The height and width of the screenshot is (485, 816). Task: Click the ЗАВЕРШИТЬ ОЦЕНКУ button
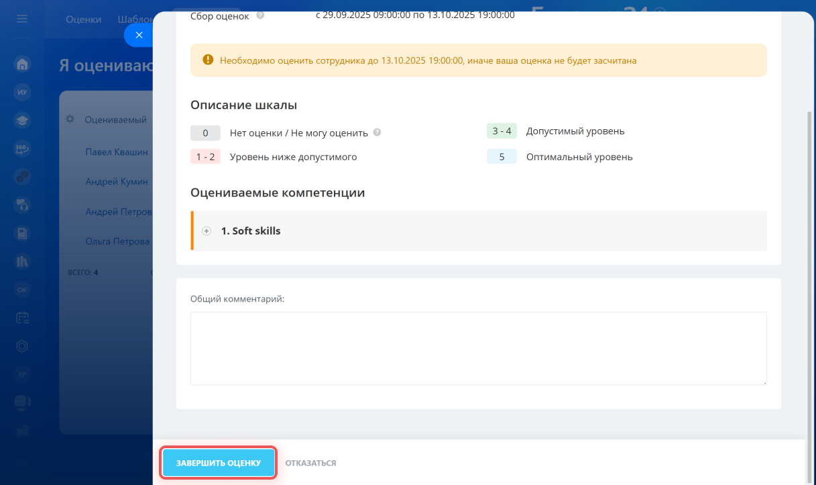click(x=219, y=463)
